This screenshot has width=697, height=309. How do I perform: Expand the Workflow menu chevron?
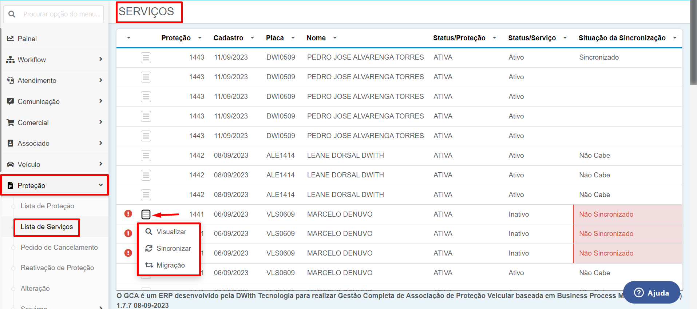[x=101, y=59]
